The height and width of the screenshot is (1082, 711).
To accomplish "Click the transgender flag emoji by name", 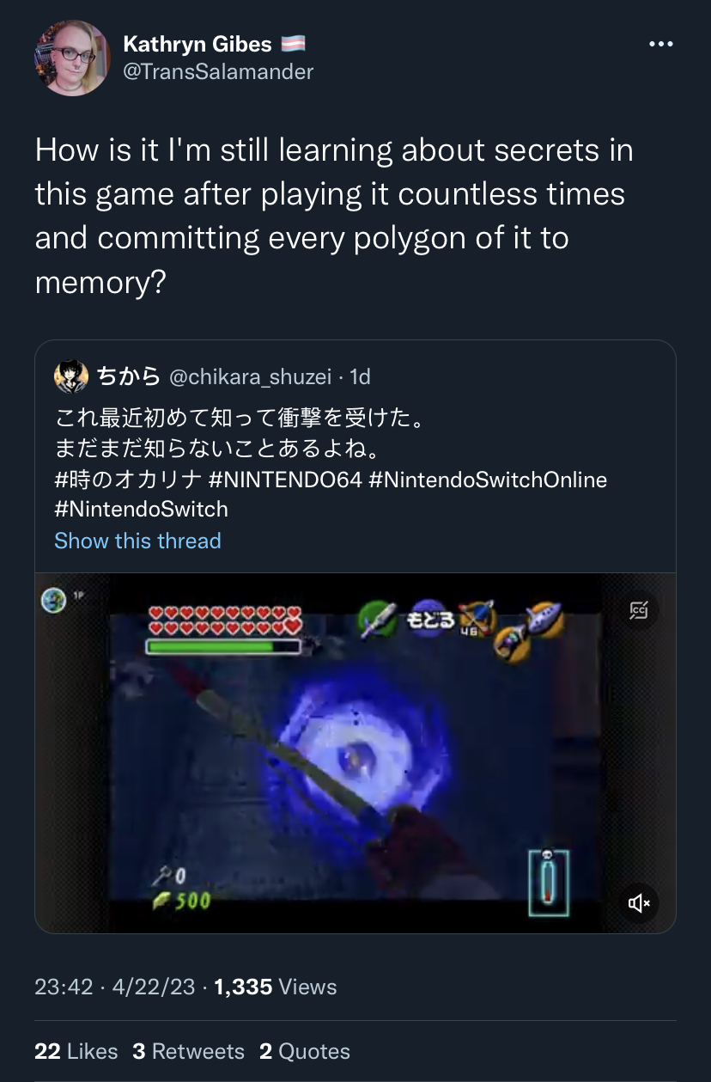I will pyautogui.click(x=294, y=43).
